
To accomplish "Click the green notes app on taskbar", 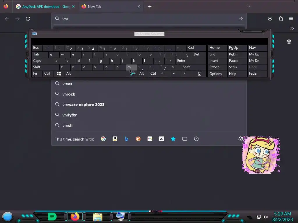I will coord(52,216).
